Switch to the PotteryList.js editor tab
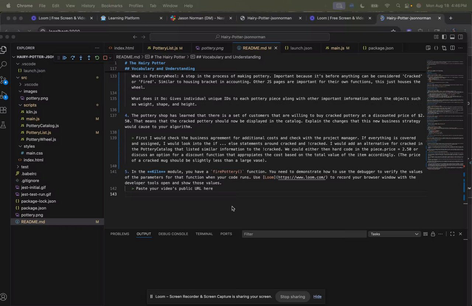 pyautogui.click(x=165, y=48)
